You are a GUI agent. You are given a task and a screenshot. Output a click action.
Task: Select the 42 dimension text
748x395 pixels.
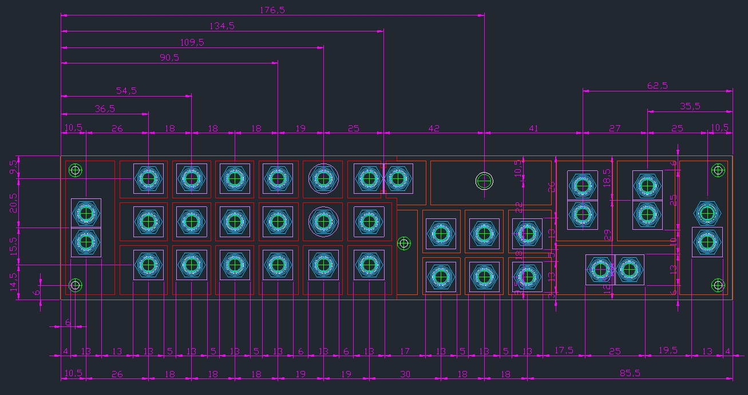[x=434, y=129]
